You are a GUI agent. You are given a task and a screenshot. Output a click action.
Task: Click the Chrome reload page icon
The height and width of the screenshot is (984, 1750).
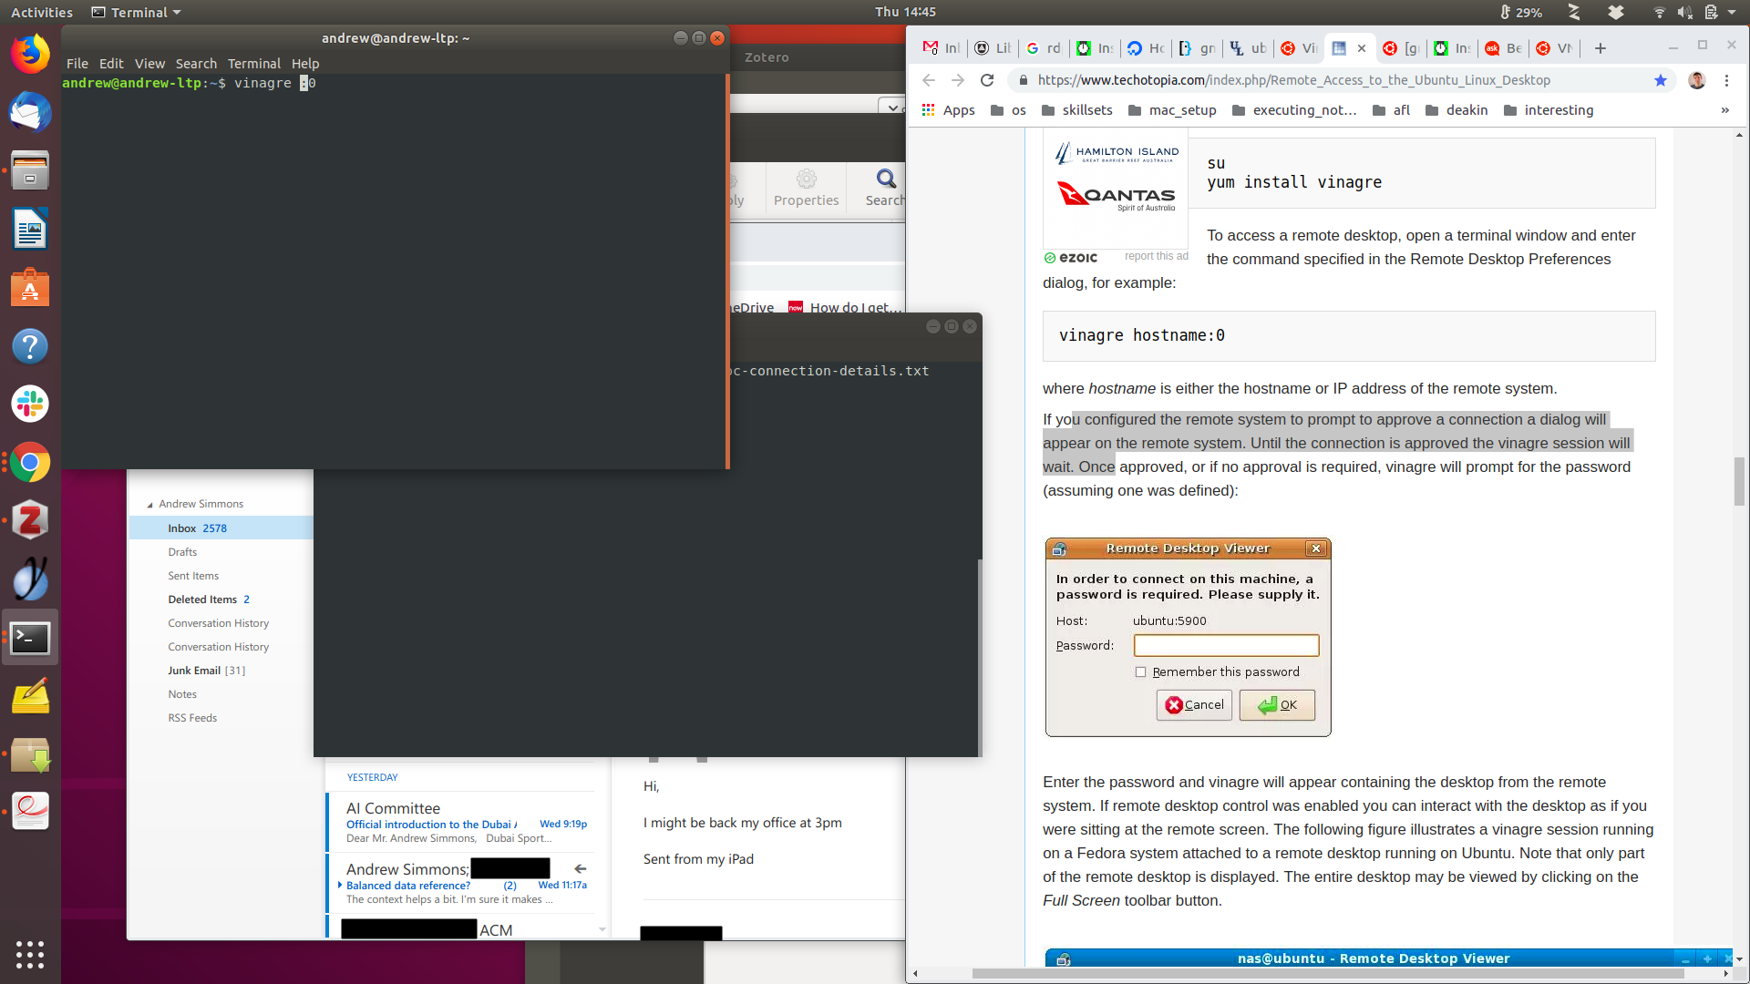point(987,80)
